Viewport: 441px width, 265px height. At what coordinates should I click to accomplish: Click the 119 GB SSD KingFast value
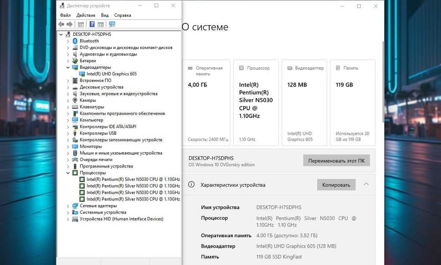coord(279,257)
